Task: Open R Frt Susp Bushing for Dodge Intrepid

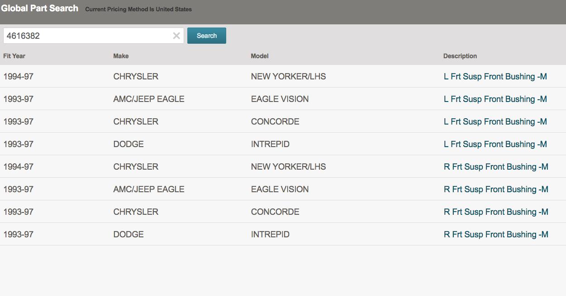Action: pyautogui.click(x=496, y=235)
